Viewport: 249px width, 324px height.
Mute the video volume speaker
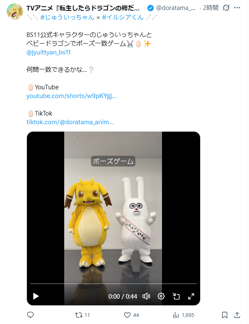[x=146, y=296]
